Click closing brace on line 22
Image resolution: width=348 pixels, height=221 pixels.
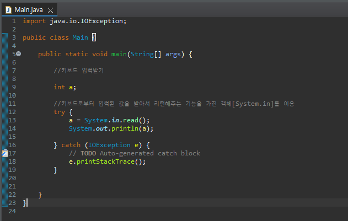coord(40,195)
